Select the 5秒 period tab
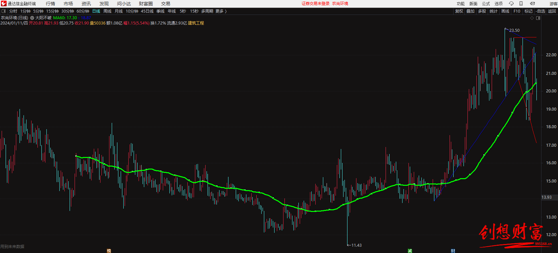 coord(183,11)
